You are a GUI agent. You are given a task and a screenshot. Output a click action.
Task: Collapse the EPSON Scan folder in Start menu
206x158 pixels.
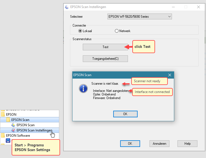tap(30, 120)
